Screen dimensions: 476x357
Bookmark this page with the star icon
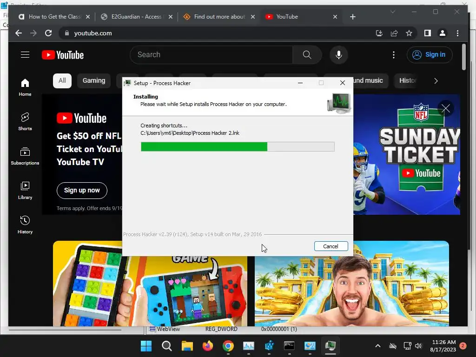409,33
